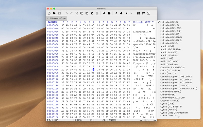This screenshot has height=127, width=203.
Task: Click offset address 00000000
Action: [53, 25]
